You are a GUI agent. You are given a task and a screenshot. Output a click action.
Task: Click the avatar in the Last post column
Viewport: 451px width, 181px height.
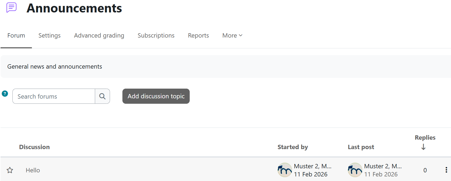click(x=355, y=170)
